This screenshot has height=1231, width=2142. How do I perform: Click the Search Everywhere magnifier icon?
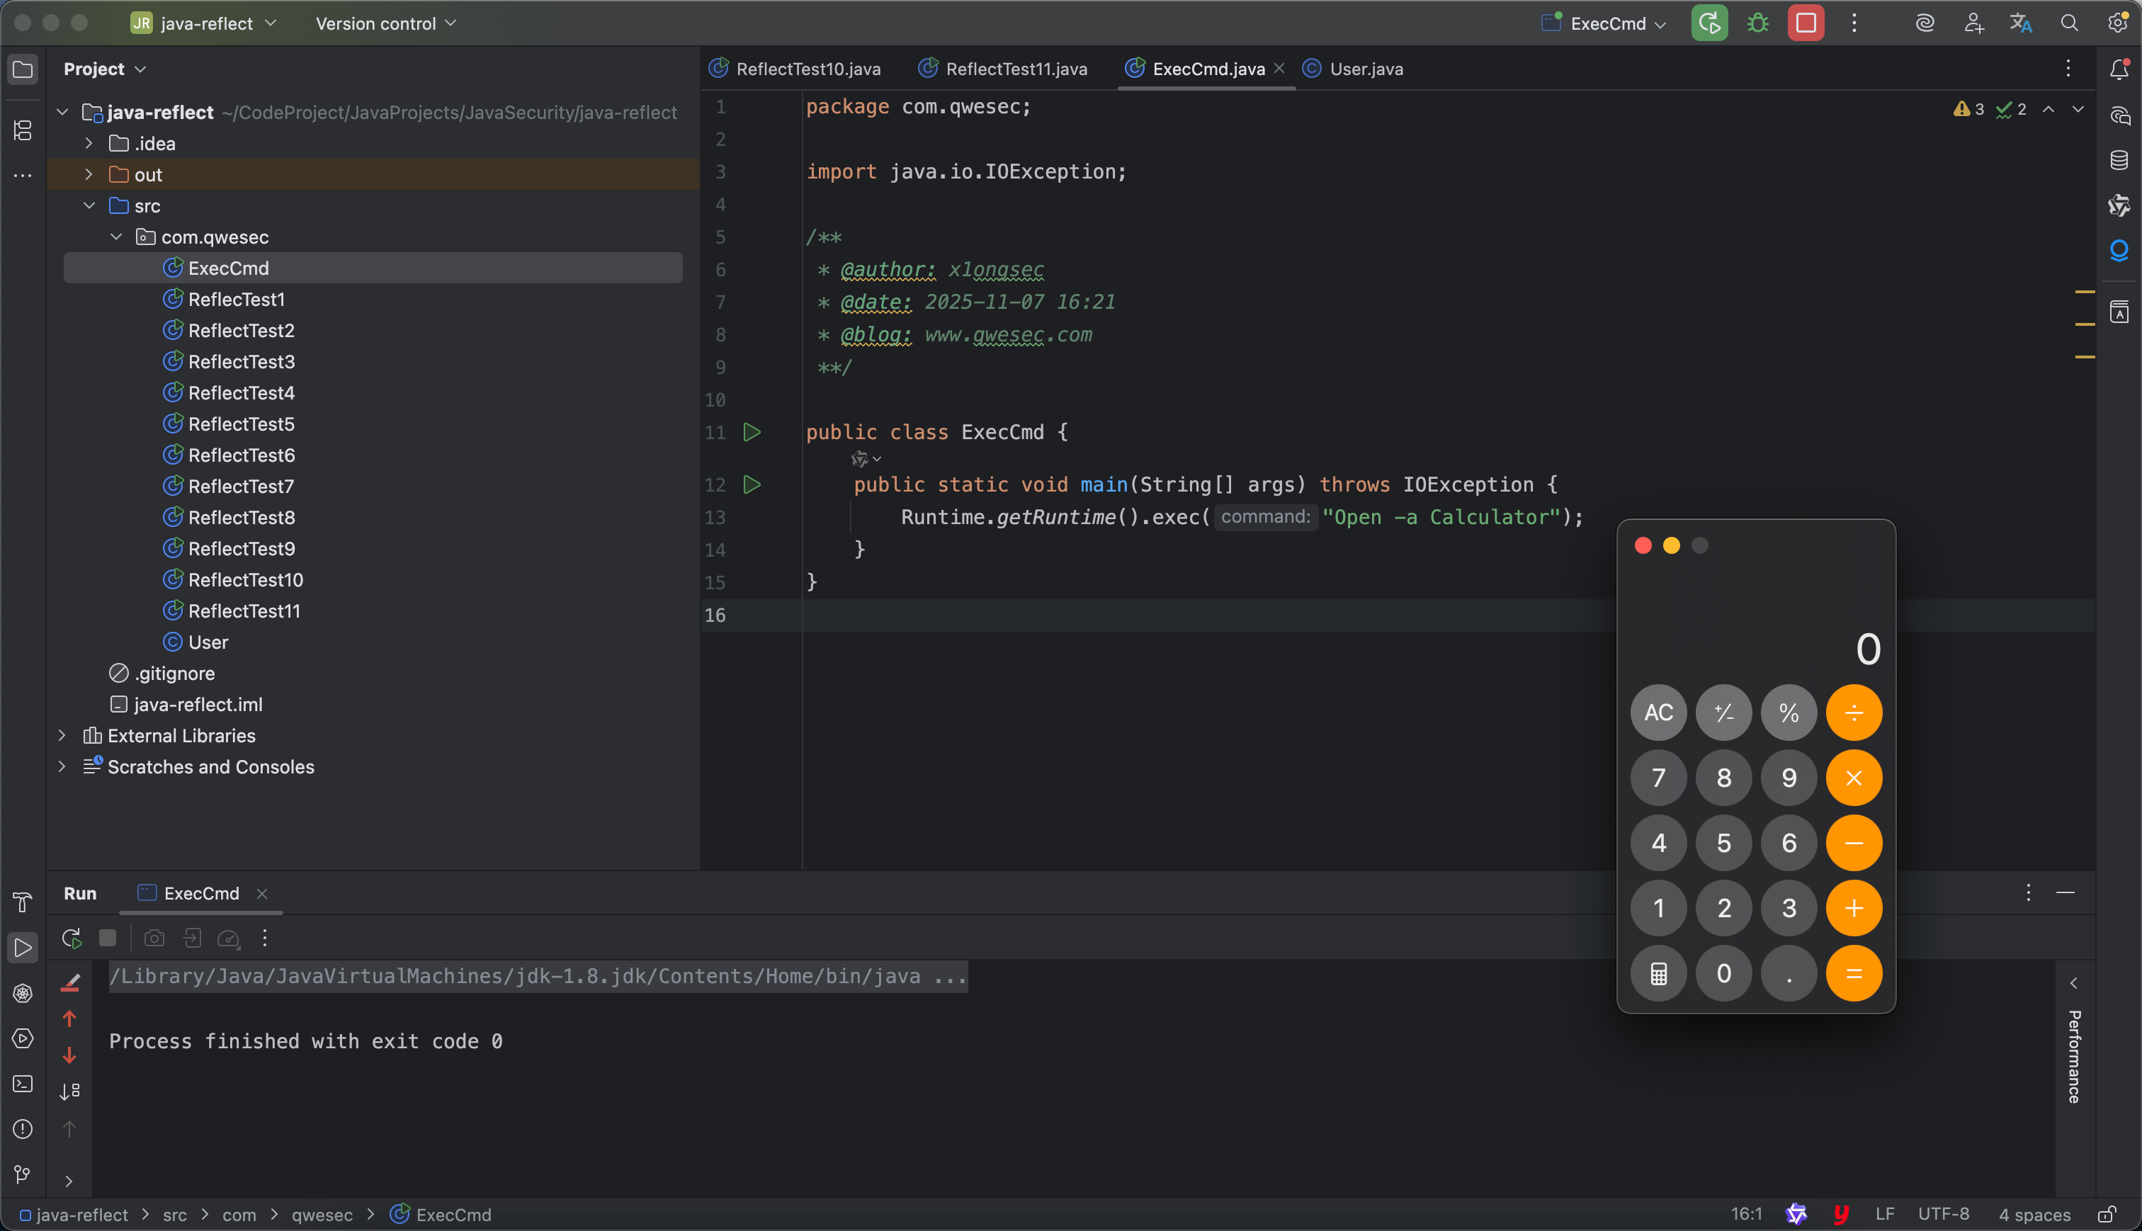tap(2068, 23)
